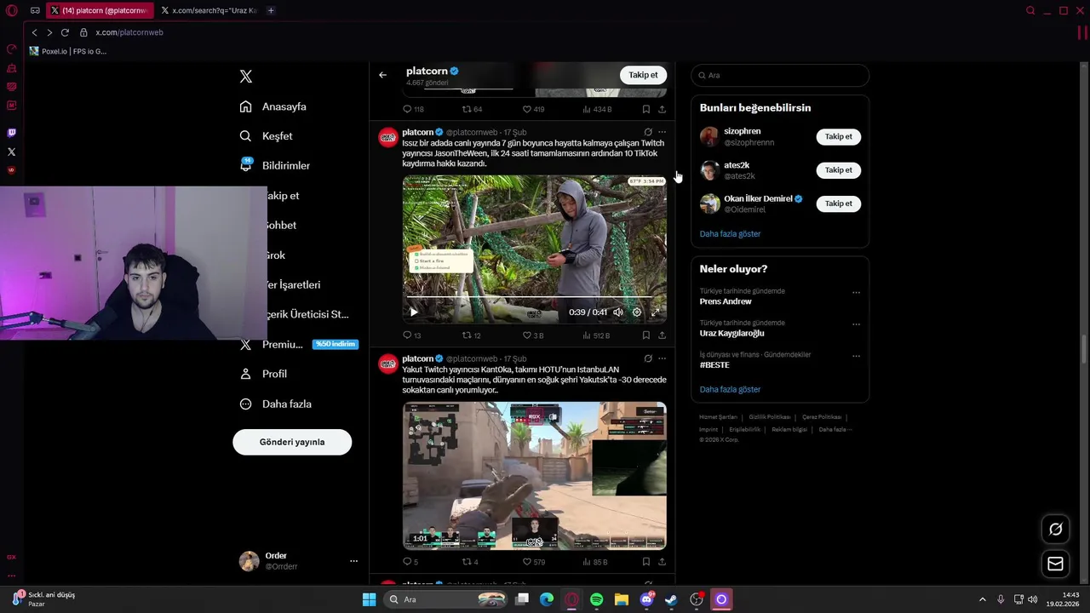Open Profil page from sidebar

tap(263, 374)
